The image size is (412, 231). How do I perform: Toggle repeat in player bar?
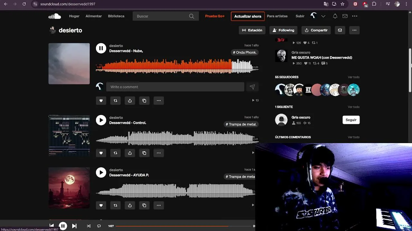[99, 226]
